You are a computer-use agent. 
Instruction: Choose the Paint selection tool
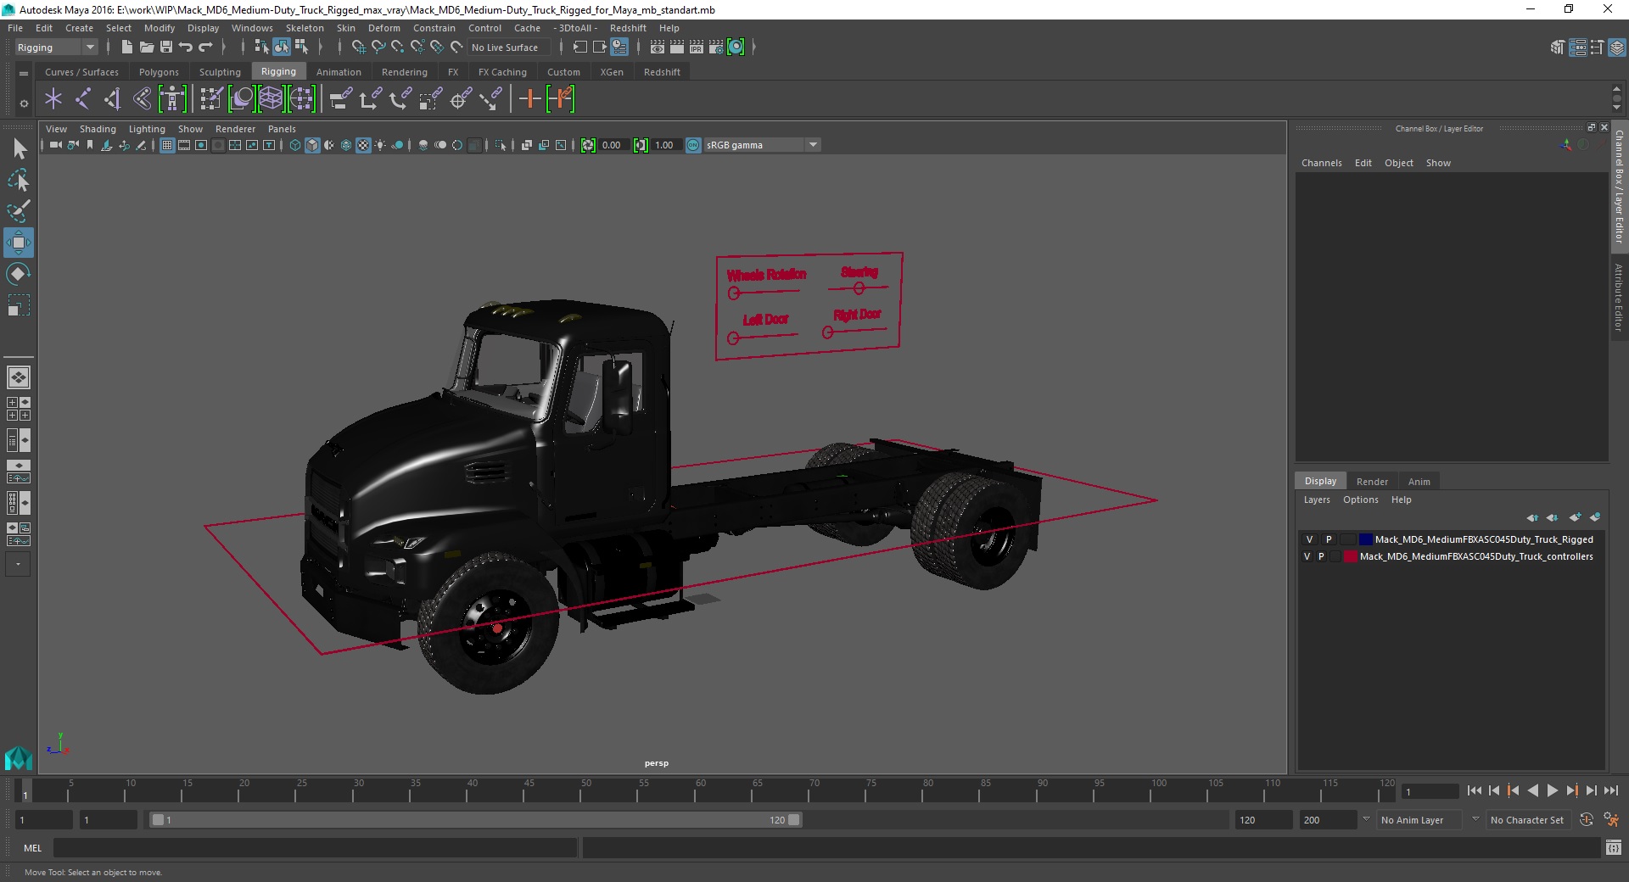[19, 211]
